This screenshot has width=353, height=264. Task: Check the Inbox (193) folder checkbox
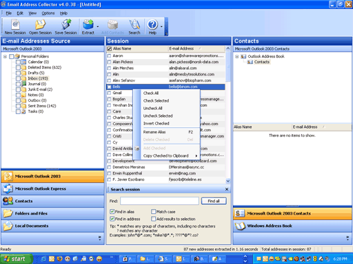click(x=18, y=78)
